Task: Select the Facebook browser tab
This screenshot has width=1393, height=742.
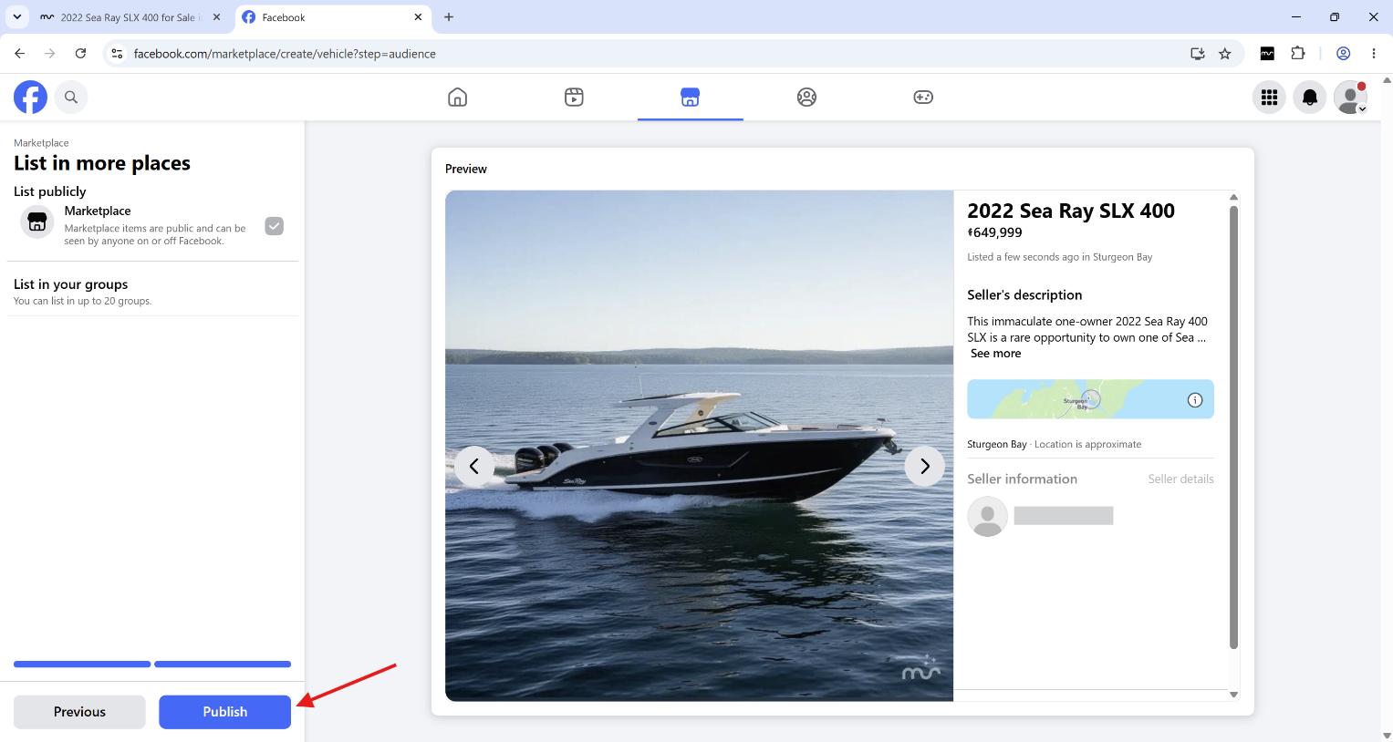Action: coord(331,17)
